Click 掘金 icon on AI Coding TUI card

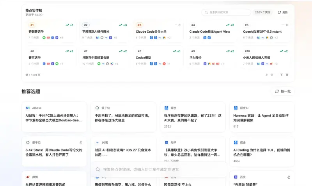(x=236, y=142)
